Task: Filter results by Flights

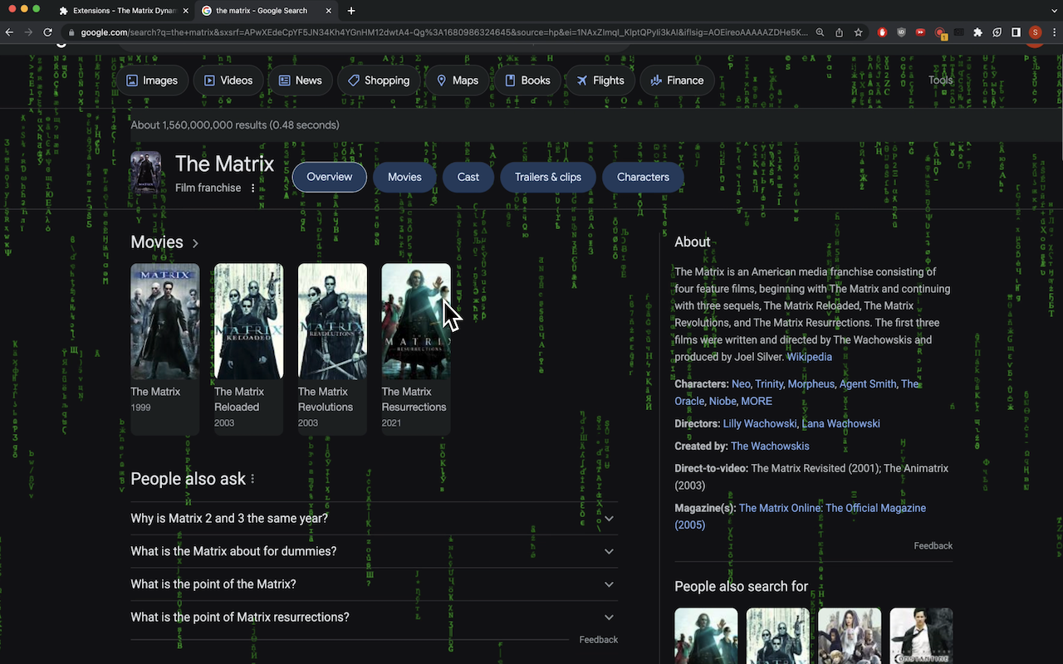Action: pyautogui.click(x=600, y=81)
